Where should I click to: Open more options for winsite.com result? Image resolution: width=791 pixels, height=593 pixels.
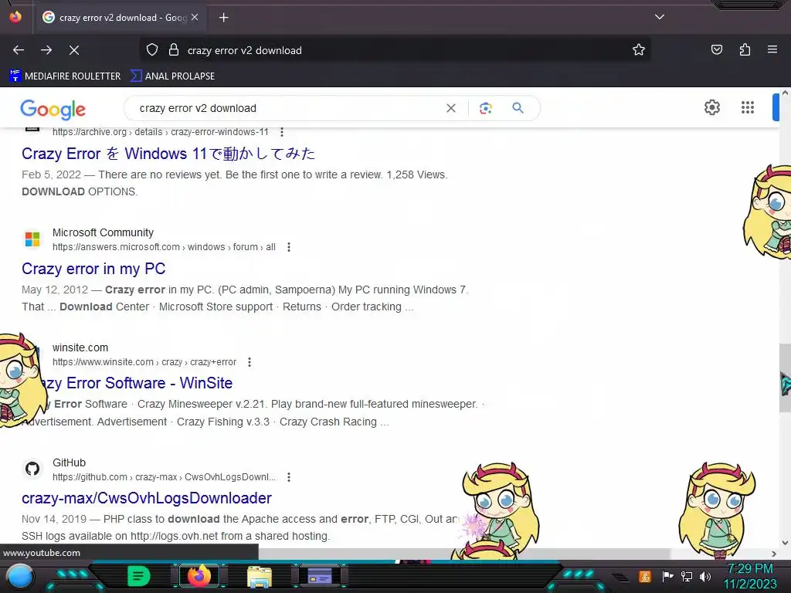click(x=250, y=362)
